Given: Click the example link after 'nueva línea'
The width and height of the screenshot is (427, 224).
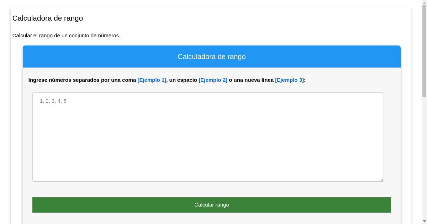Looking at the screenshot, I should 289,80.
